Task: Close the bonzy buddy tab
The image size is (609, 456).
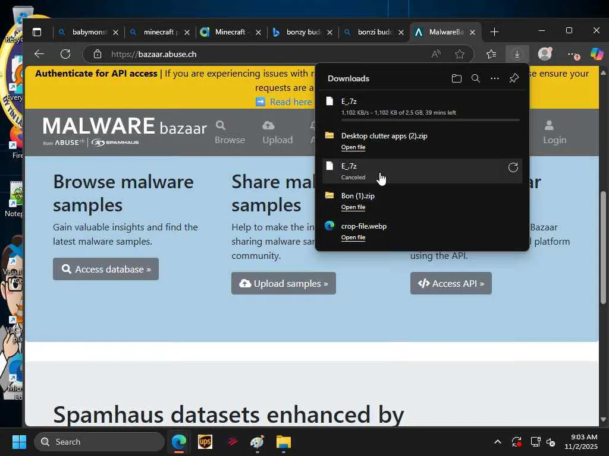Action: pos(329,33)
